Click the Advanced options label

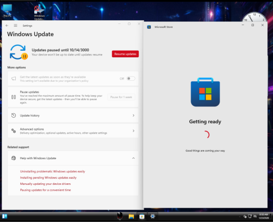click(32, 129)
